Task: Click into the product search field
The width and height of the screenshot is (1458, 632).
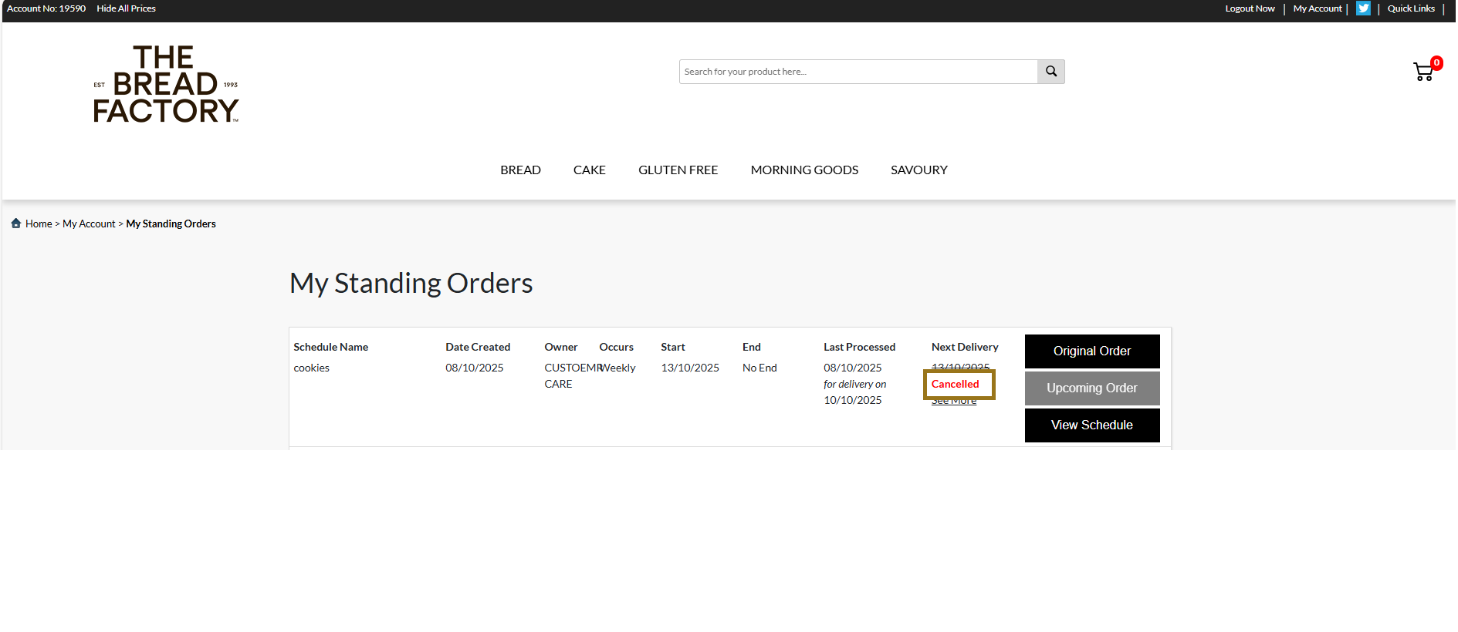Action: [858, 72]
